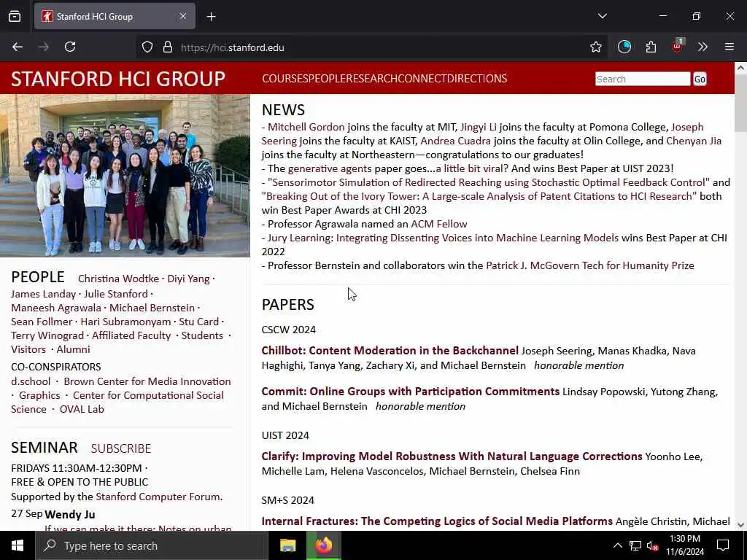This screenshot has width=747, height=560.
Task: Open the Andrea Cuadra link
Action: [455, 141]
